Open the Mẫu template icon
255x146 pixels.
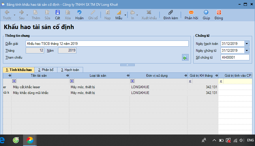(x=119, y=12)
